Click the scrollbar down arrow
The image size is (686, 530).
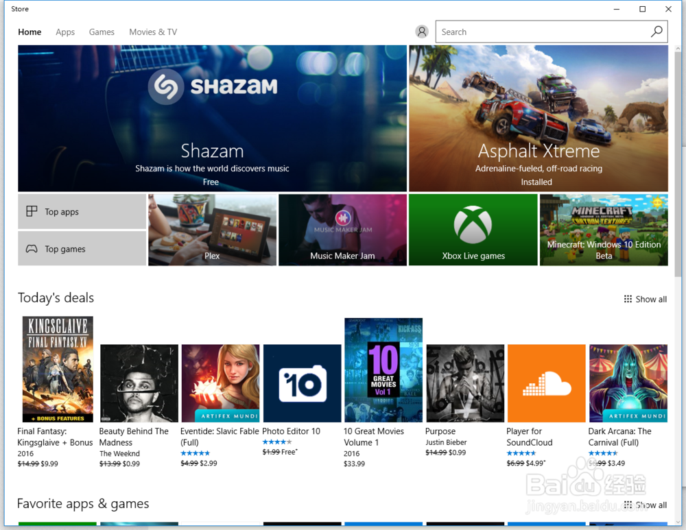(678, 522)
